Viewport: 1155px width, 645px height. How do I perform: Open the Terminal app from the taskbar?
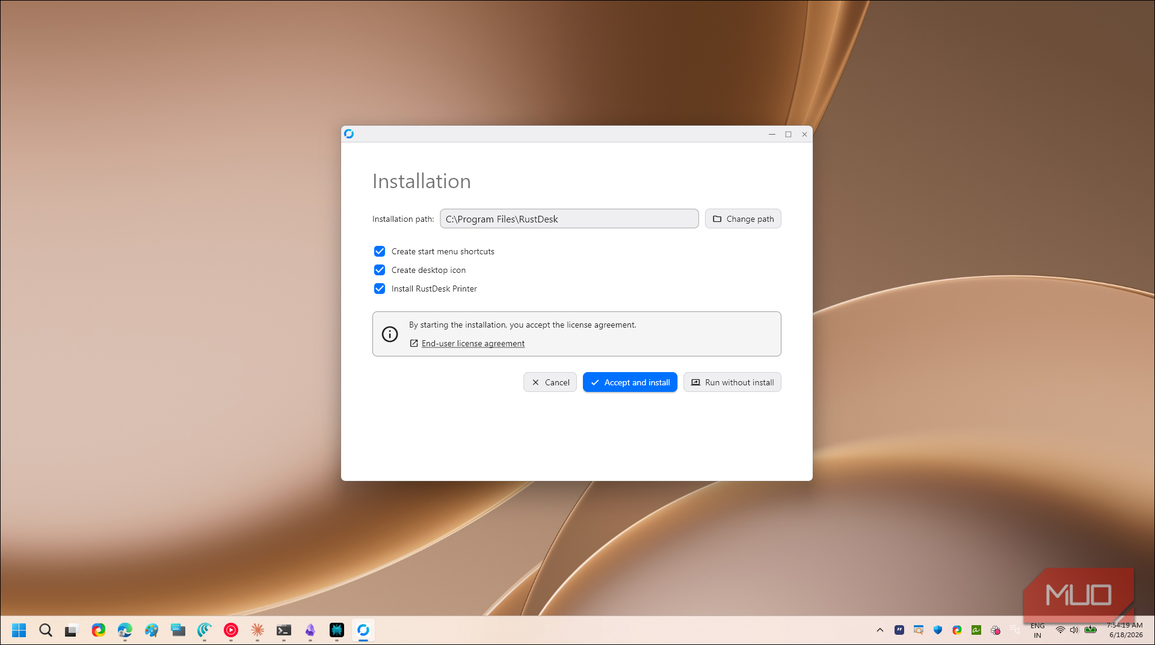(284, 630)
